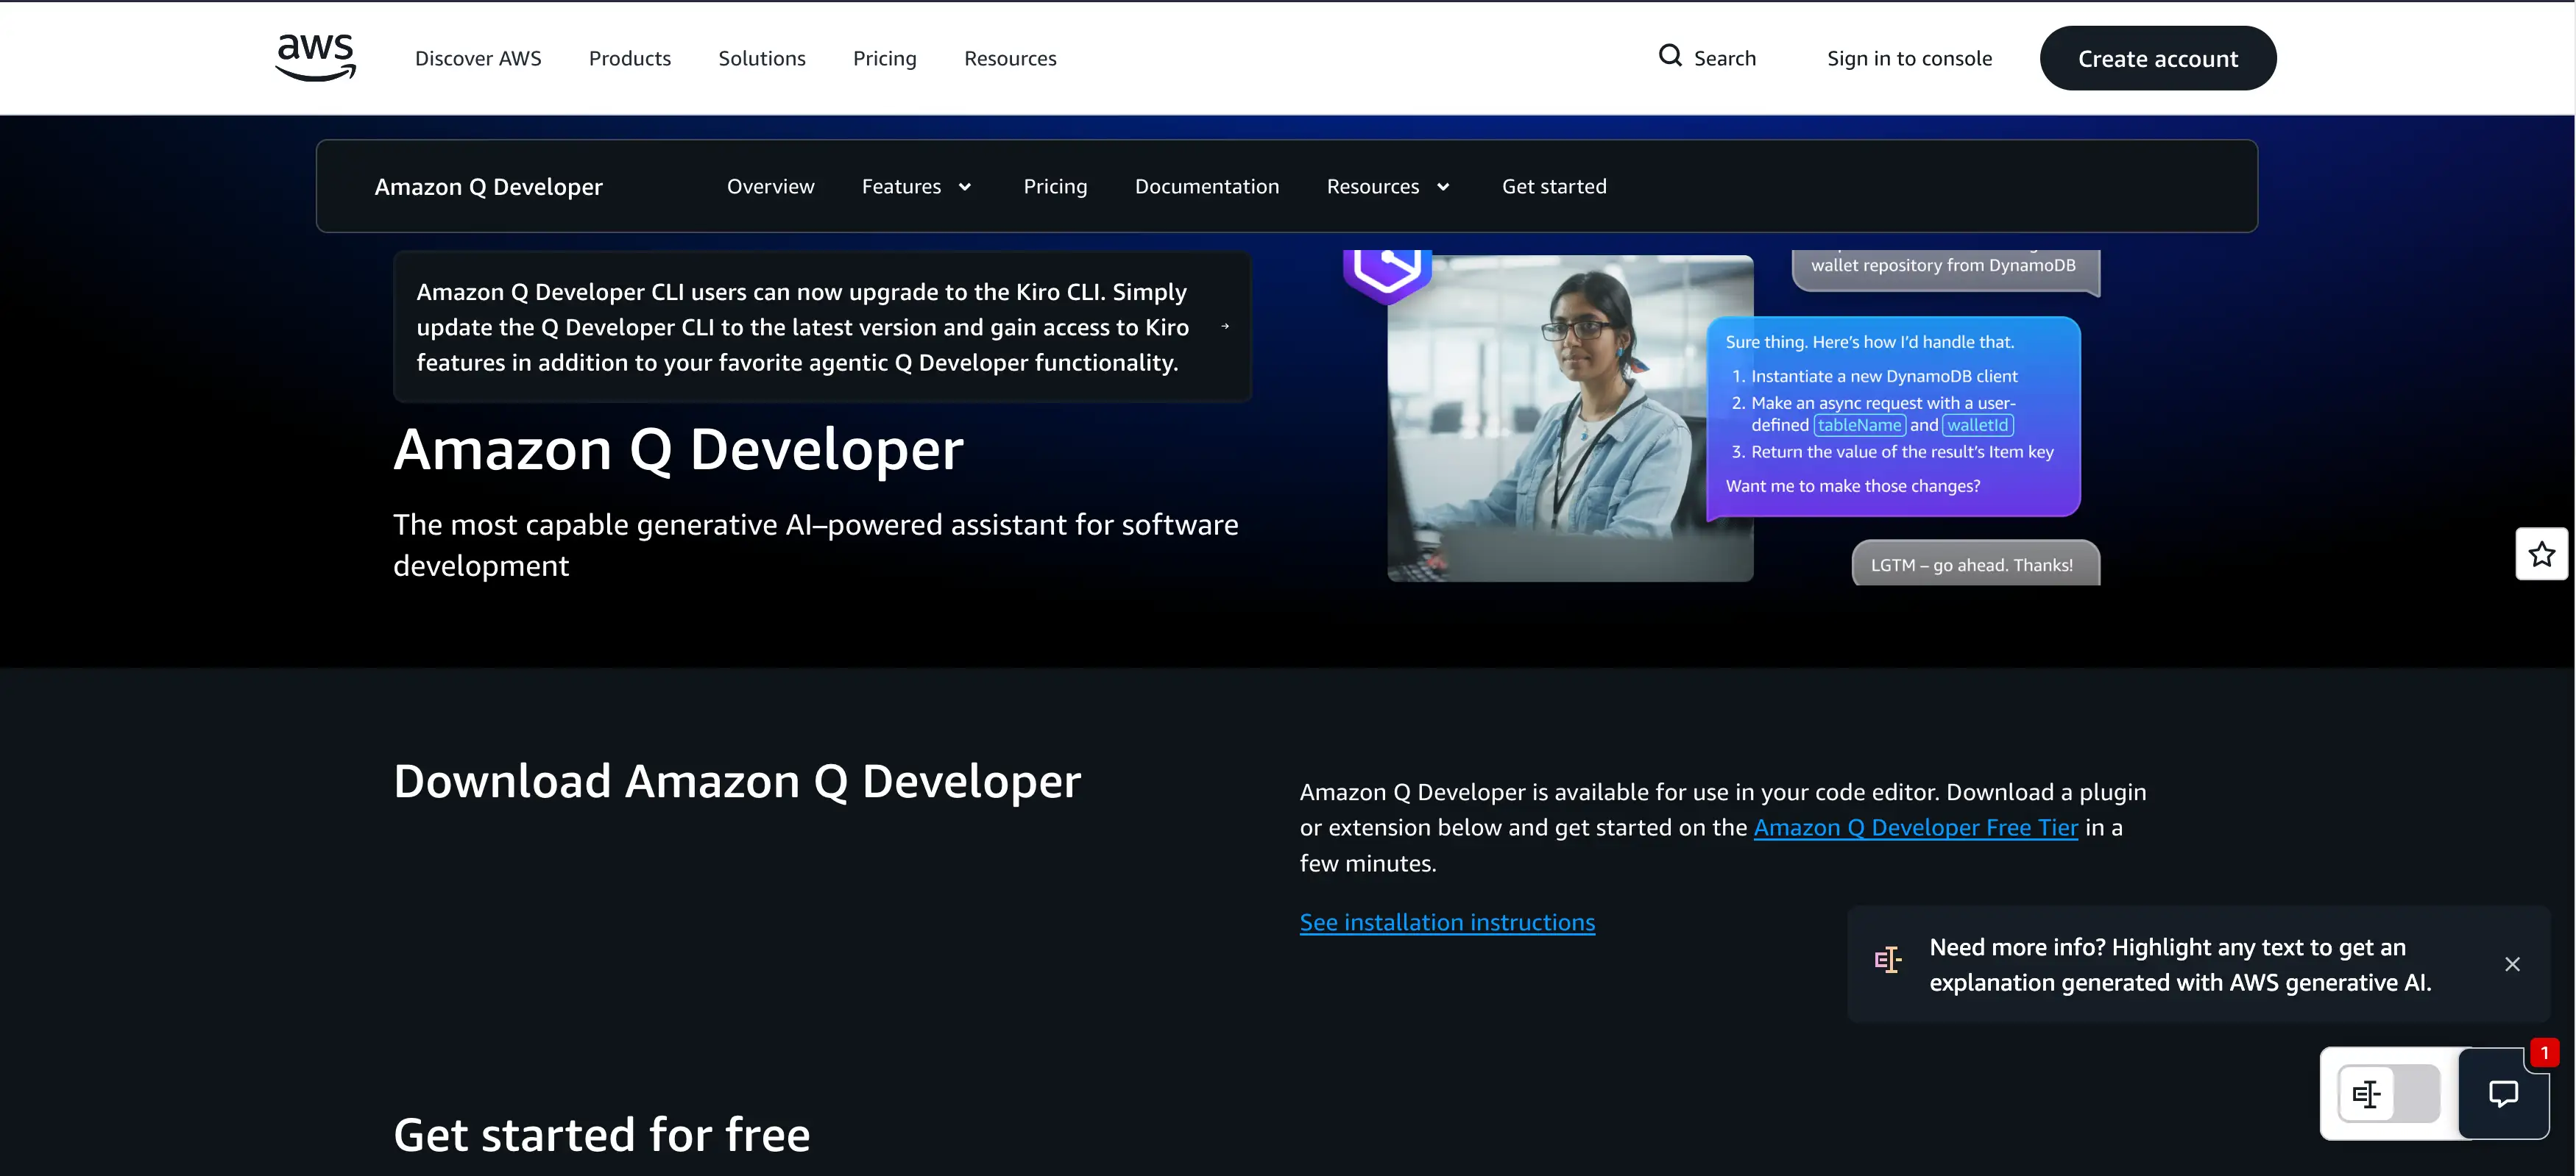Select Pricing in the Amazon Q Developer nav

pyautogui.click(x=1054, y=186)
